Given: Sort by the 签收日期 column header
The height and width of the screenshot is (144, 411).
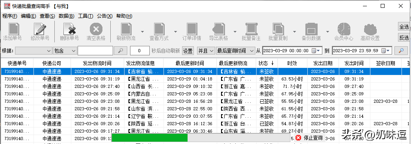Looking at the screenshot, I should coord(385,63).
